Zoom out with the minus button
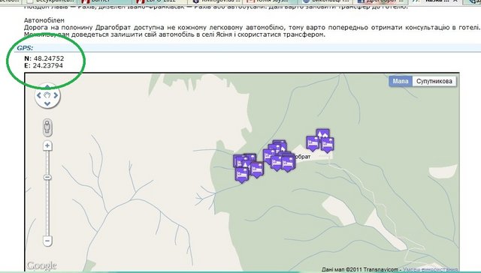 point(47,241)
